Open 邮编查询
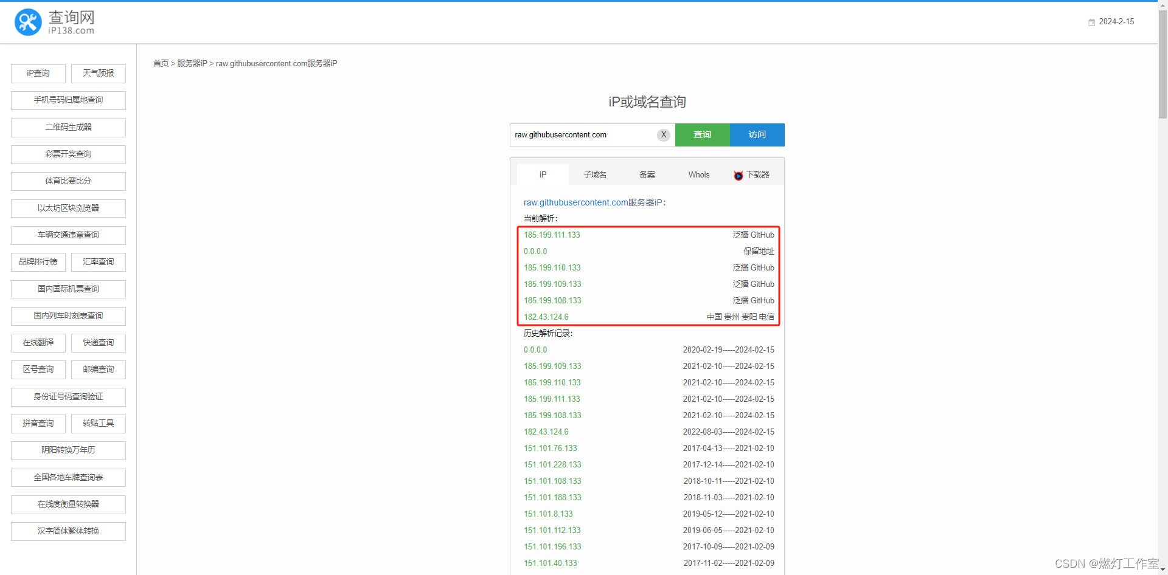This screenshot has width=1168, height=575. [99, 370]
